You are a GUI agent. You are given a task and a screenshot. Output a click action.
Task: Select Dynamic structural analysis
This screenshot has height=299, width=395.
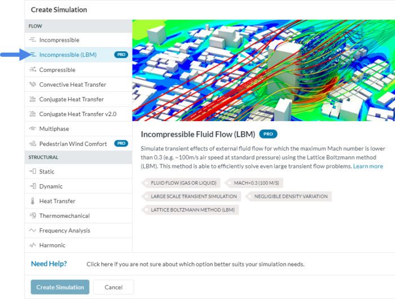point(51,186)
